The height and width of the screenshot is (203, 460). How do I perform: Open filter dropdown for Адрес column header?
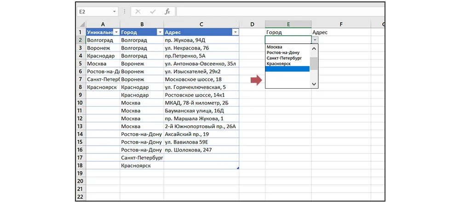click(x=235, y=32)
